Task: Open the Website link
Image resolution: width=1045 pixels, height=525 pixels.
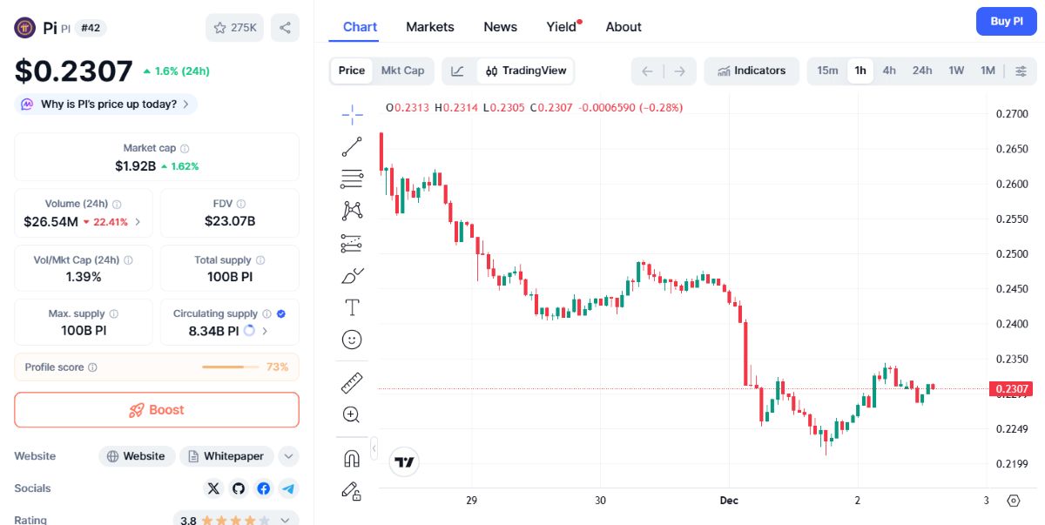Action: pyautogui.click(x=136, y=456)
